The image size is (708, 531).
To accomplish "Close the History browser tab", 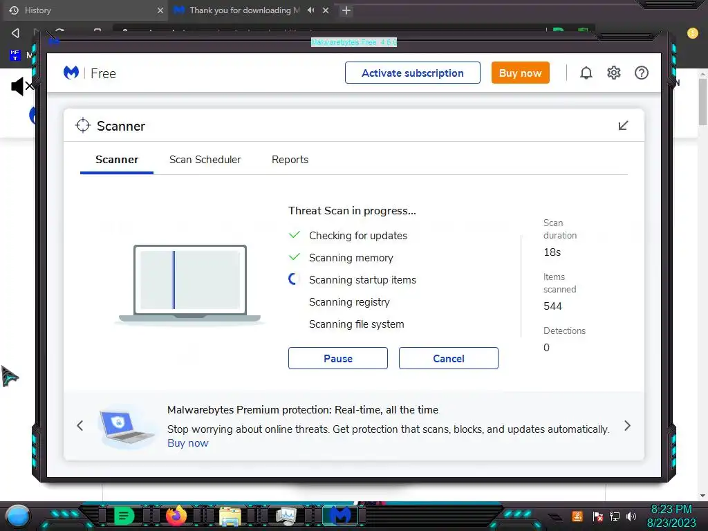I will click(160, 10).
